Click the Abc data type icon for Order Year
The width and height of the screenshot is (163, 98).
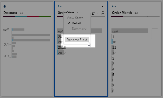(x=60, y=6)
